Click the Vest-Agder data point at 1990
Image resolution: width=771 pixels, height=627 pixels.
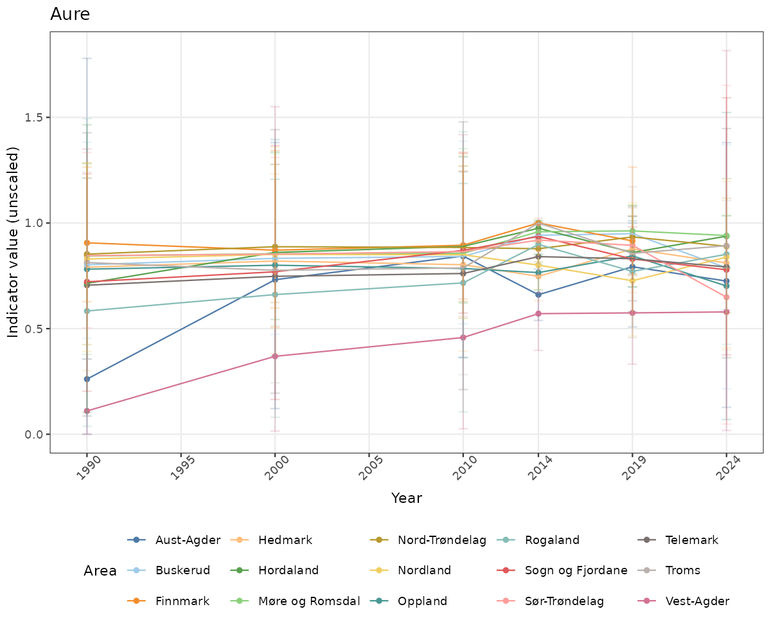(x=87, y=411)
